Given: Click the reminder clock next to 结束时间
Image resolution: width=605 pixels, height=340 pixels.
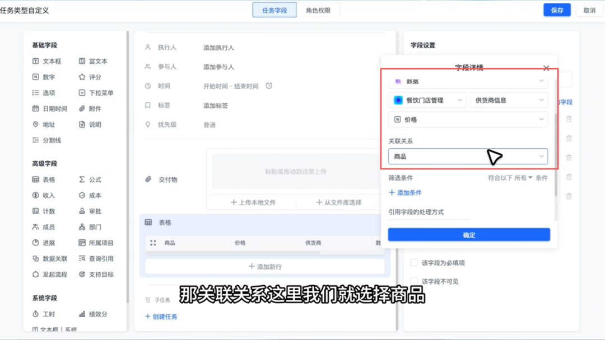Looking at the screenshot, I should coord(269,86).
